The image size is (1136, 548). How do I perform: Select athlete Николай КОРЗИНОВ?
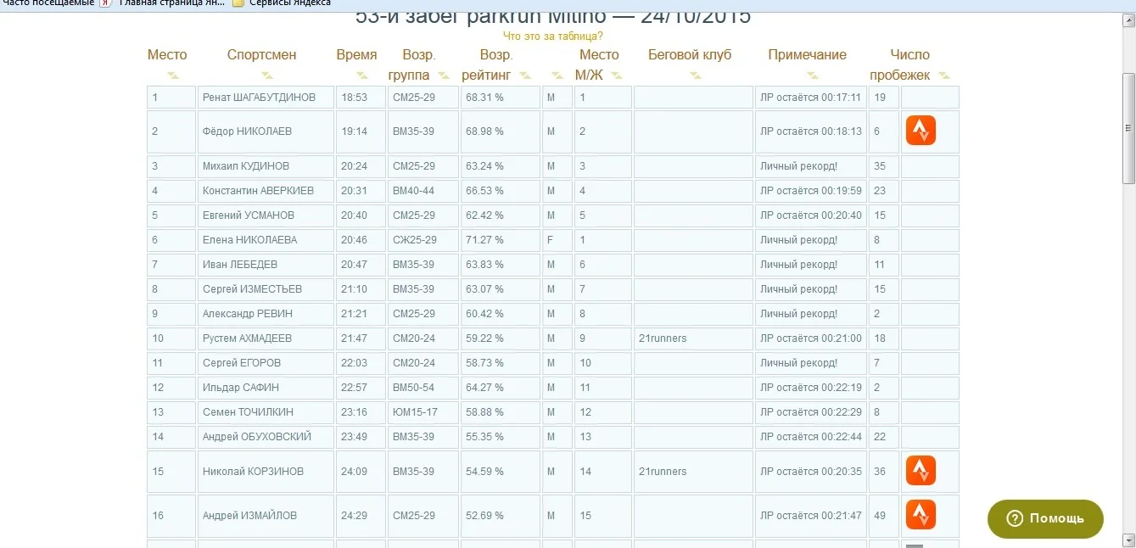pos(253,472)
